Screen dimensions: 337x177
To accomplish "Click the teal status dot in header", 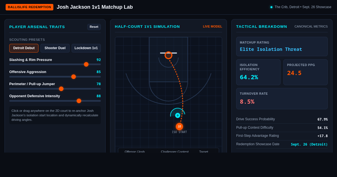I will pos(271,7).
